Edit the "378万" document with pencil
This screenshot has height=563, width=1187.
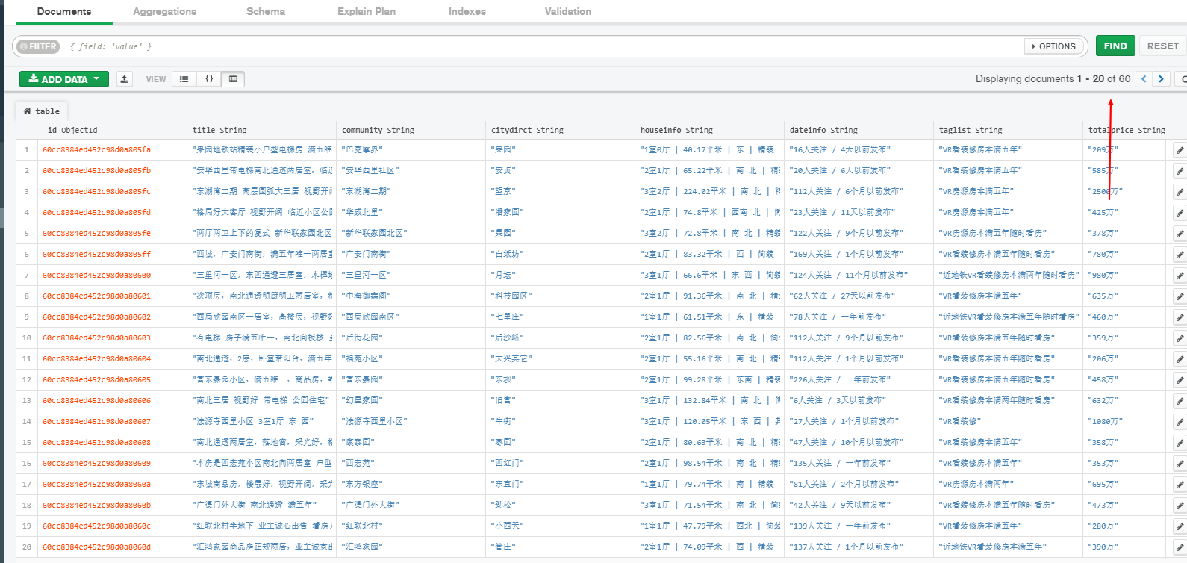coord(1180,234)
